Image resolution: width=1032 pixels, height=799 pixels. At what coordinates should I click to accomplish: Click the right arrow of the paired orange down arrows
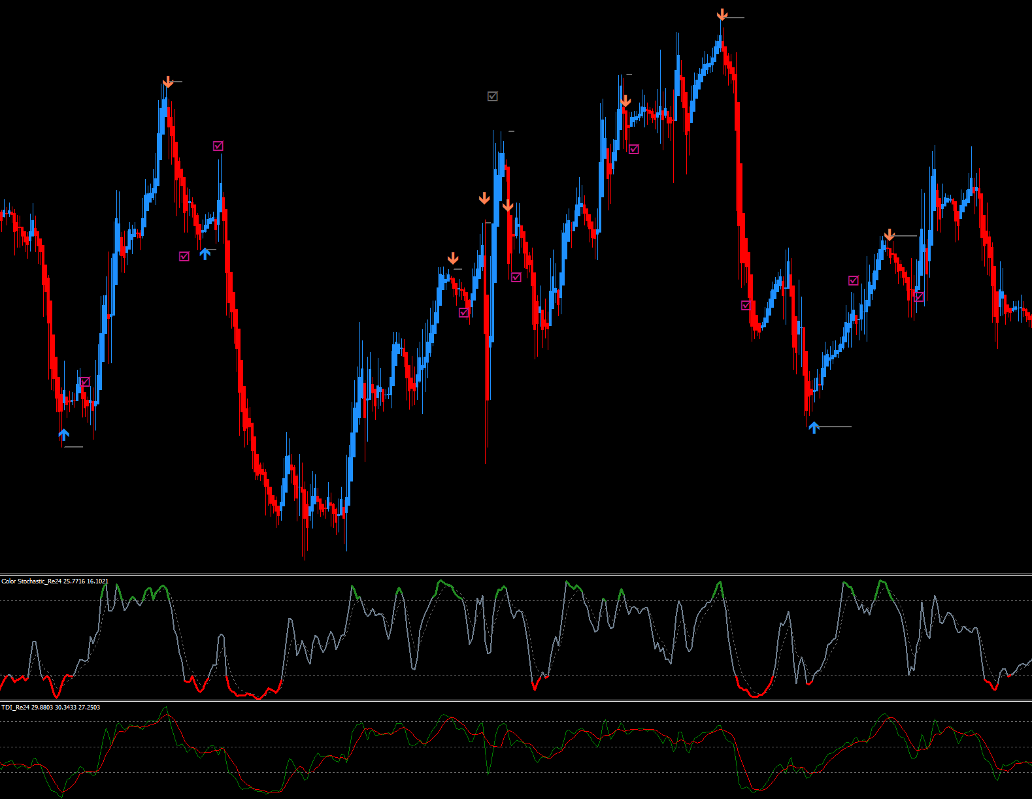pyautogui.click(x=508, y=206)
